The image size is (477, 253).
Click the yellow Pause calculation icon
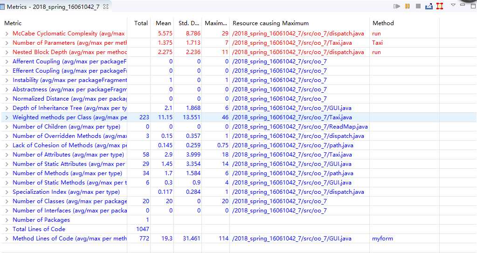point(408,6)
